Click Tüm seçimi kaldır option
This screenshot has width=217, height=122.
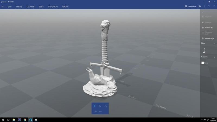(207, 33)
